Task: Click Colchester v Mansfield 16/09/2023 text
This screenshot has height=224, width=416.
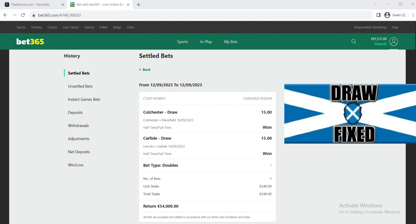Action: point(168,120)
